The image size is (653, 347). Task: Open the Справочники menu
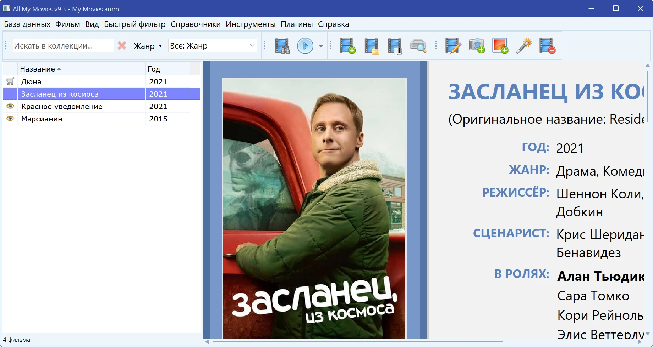coord(196,24)
